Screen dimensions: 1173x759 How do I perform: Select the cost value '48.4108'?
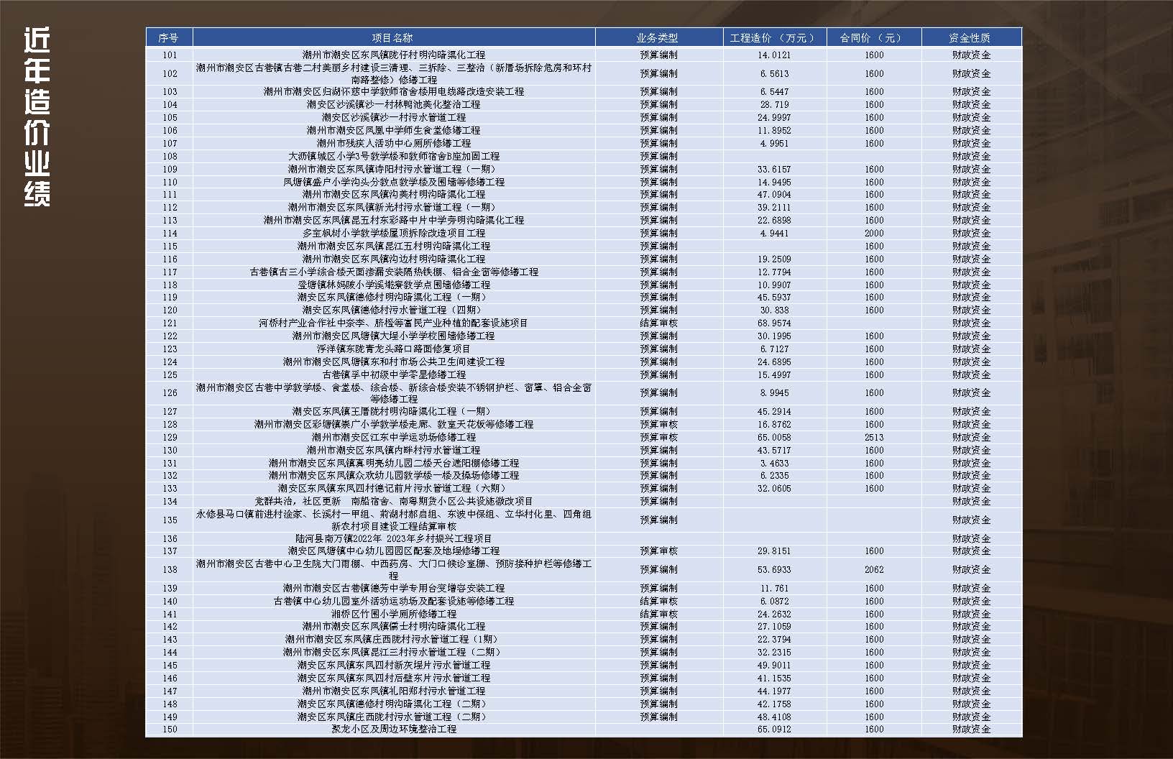coord(774,717)
